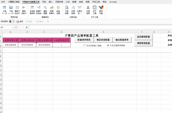Click the 返回基础配置 button
The height and width of the screenshot is (113, 172).
click(143, 37)
